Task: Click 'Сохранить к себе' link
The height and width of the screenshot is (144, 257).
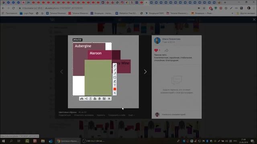Action: point(117,115)
